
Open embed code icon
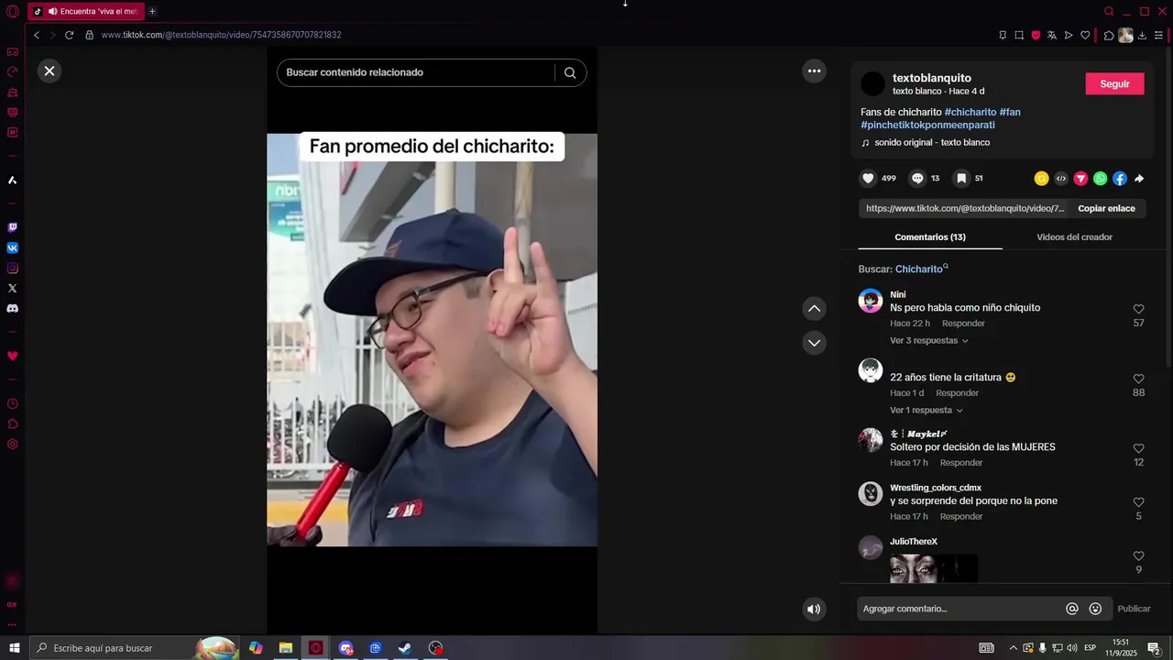pyautogui.click(x=1061, y=179)
